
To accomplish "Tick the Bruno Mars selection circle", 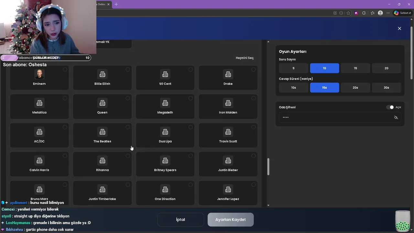I will click(65, 185).
